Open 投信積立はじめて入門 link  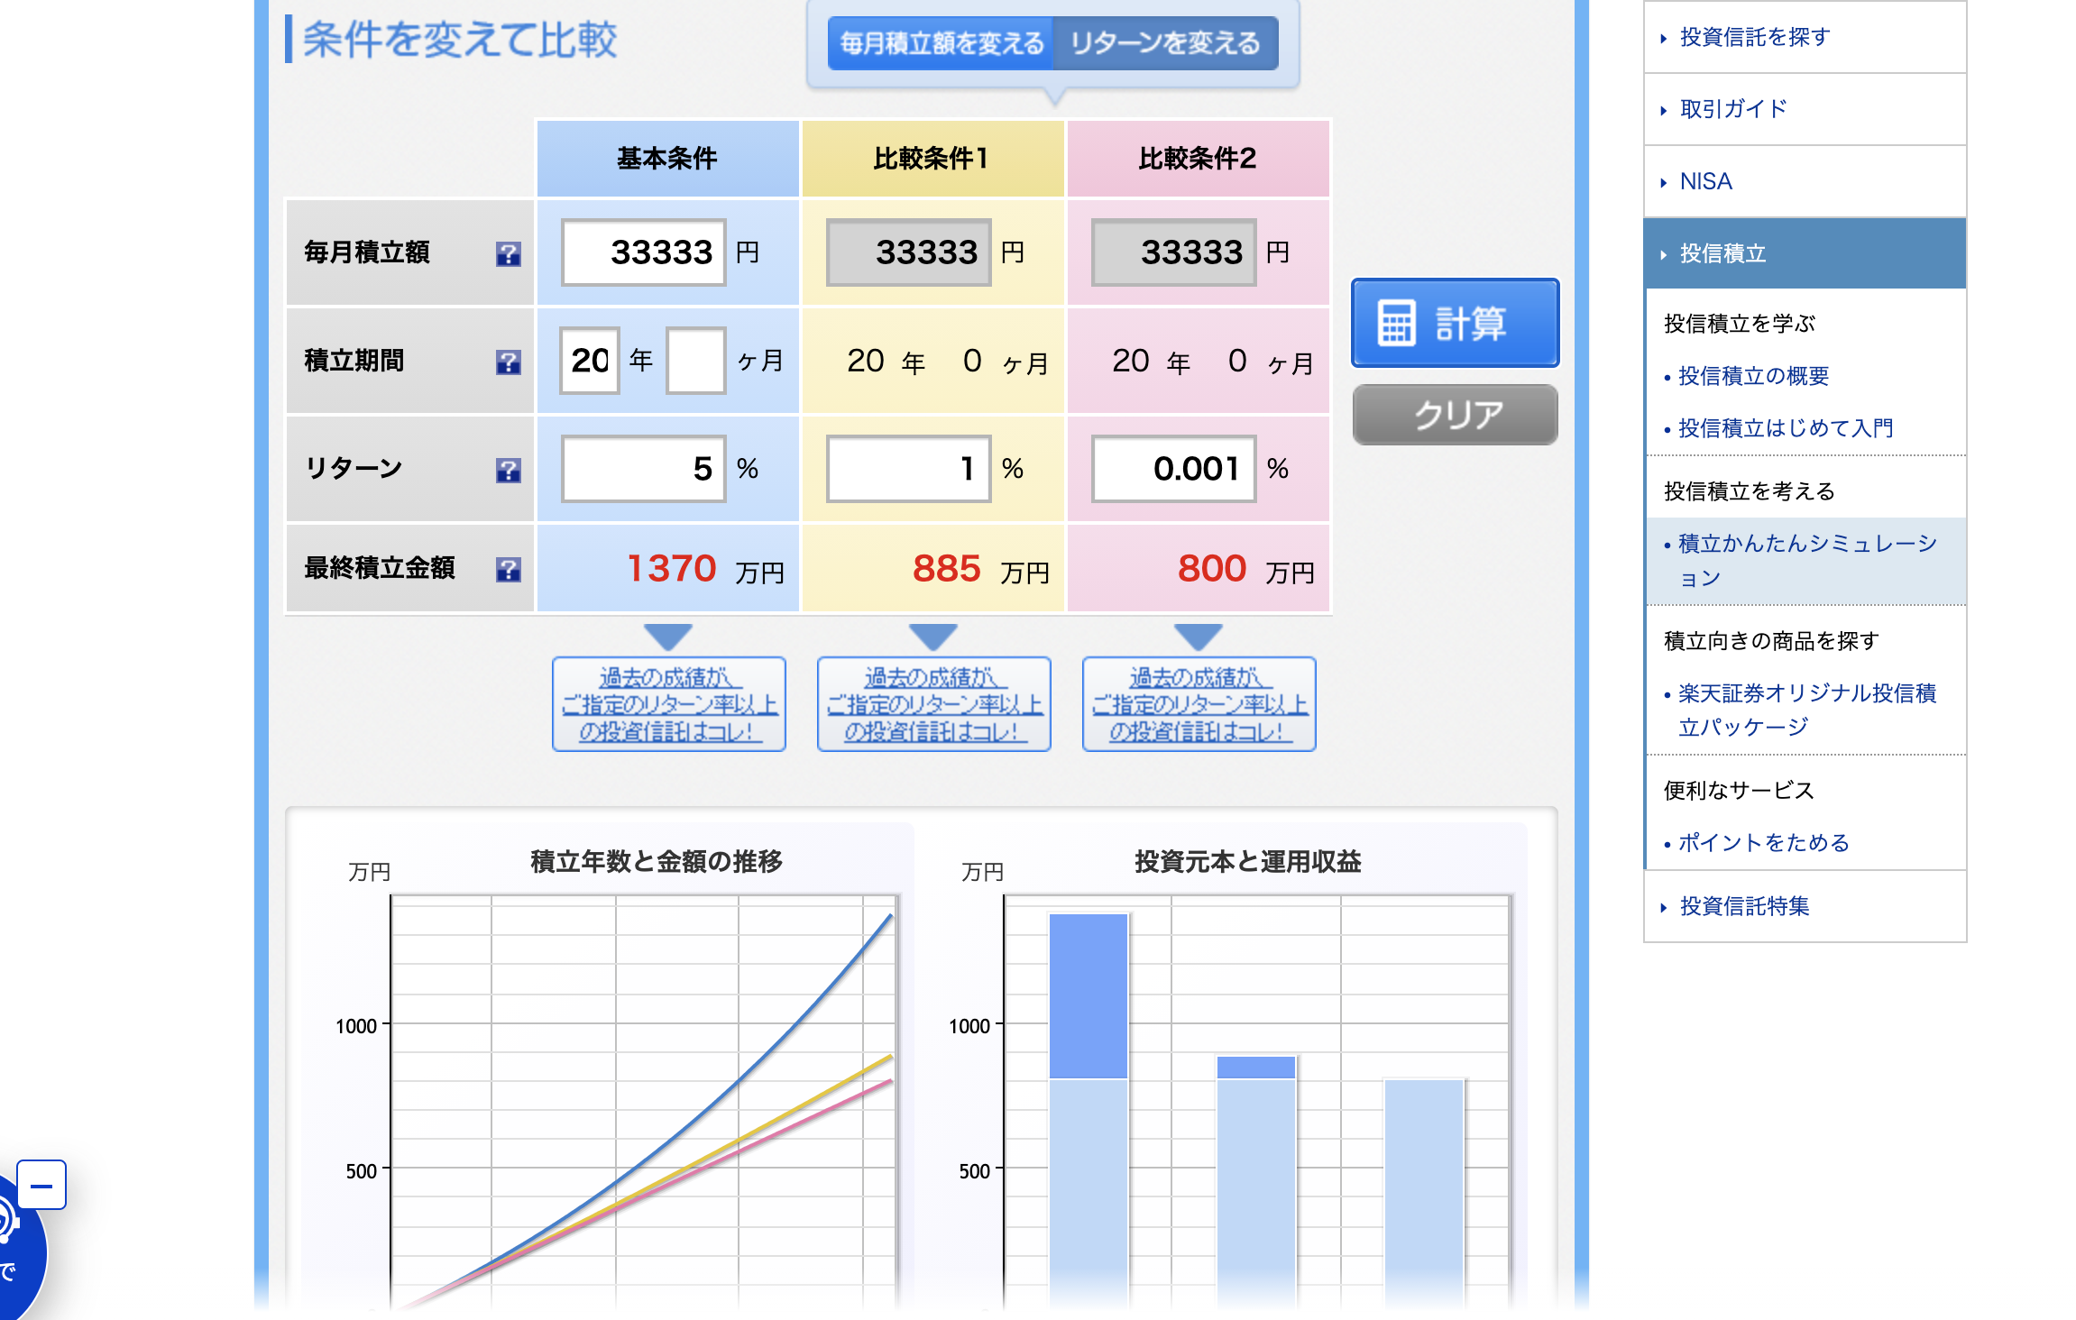(x=1785, y=428)
